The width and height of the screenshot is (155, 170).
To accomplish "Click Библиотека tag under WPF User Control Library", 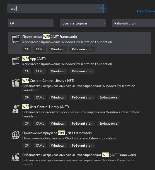I will pos(108,124).
